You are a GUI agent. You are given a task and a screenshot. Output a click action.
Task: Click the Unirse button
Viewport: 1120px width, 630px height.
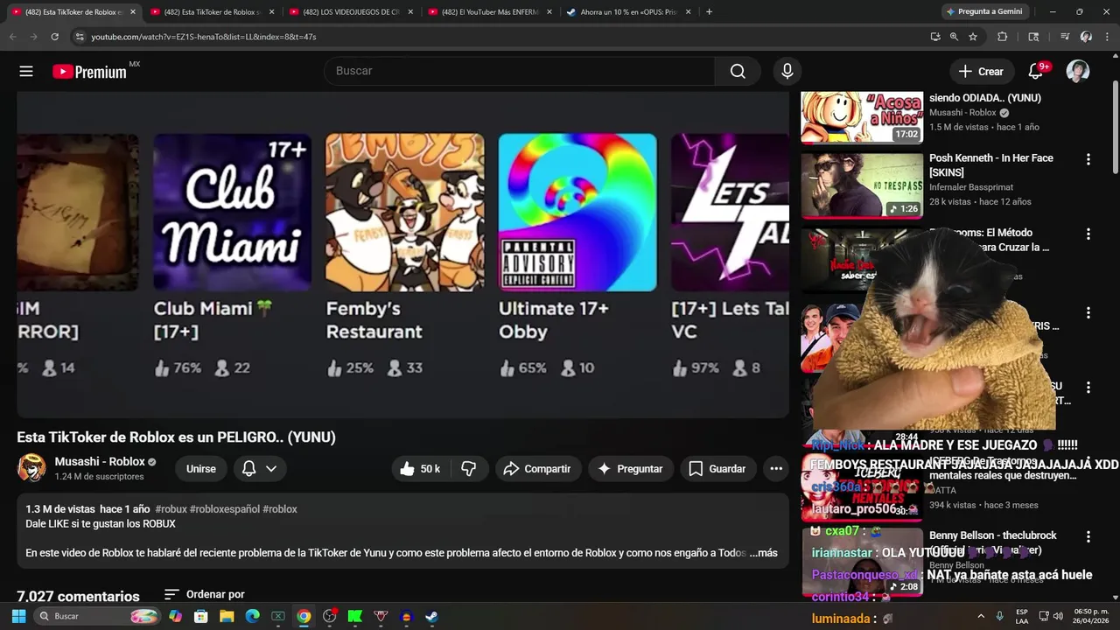(200, 469)
